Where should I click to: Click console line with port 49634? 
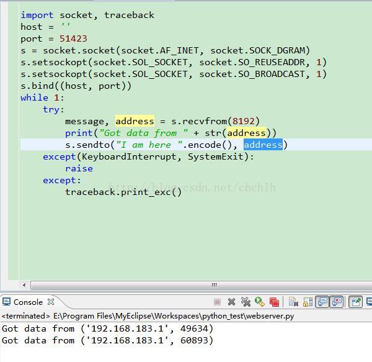coord(107,328)
